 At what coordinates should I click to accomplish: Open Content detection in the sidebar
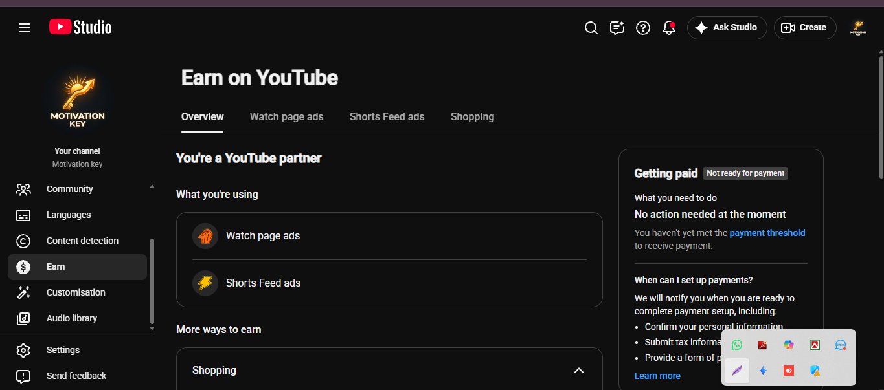77,241
